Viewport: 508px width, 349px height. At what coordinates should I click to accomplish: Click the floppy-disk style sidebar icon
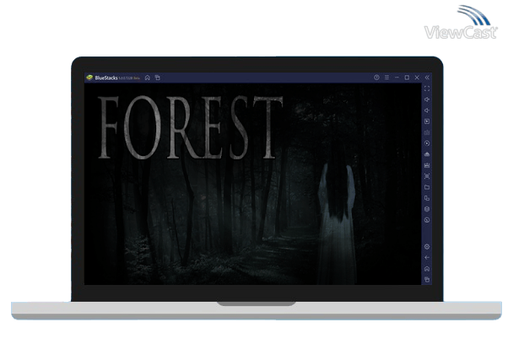click(x=427, y=165)
